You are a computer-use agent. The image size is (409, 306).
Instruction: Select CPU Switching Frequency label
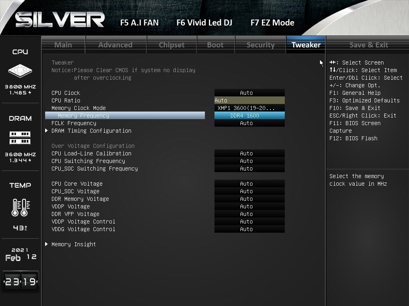88,161
